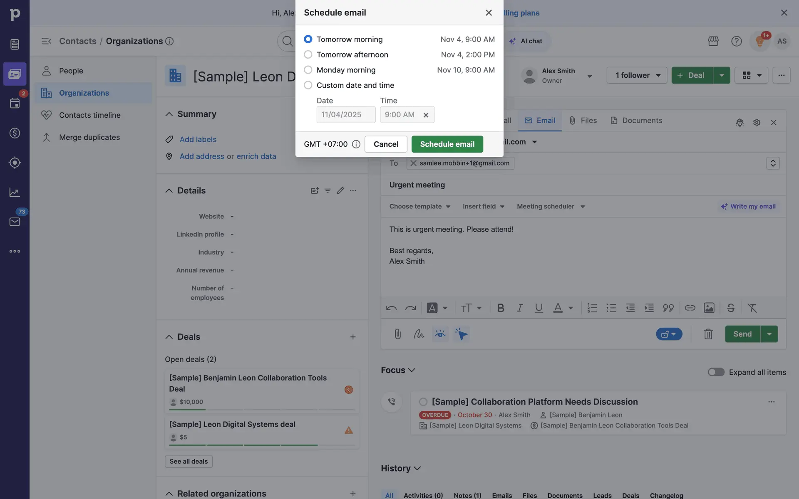The image size is (799, 499).
Task: Open the Documents tab
Action: (x=636, y=121)
